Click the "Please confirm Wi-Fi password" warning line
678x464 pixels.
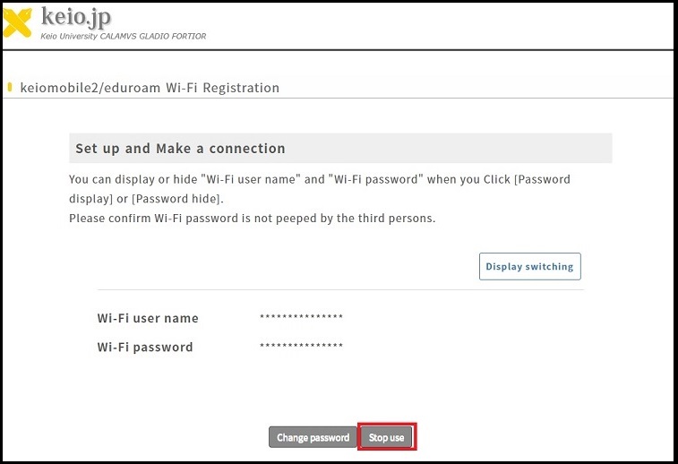coord(252,218)
